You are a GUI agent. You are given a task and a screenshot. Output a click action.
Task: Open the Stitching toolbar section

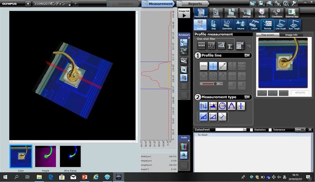point(231,13)
